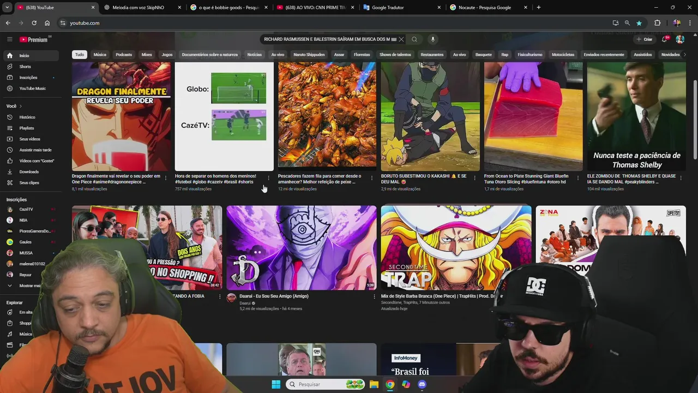This screenshot has height=393, width=698.
Task: Open CazéTV subscription channel
Action: point(31,210)
